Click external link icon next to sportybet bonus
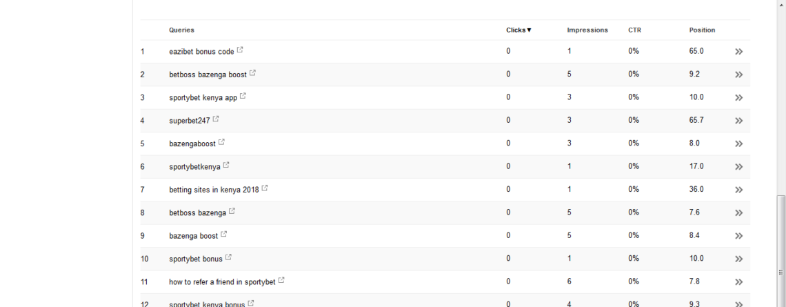This screenshot has width=786, height=307. point(229,258)
